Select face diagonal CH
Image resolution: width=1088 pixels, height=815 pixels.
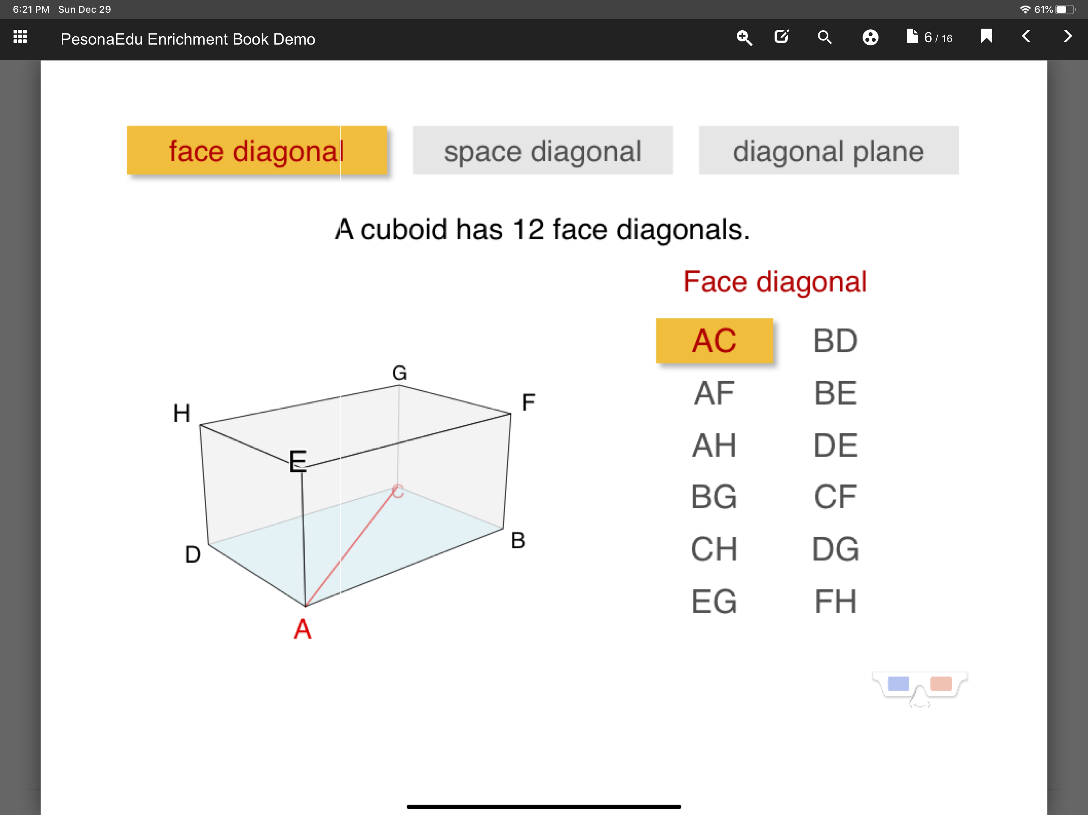tap(714, 549)
